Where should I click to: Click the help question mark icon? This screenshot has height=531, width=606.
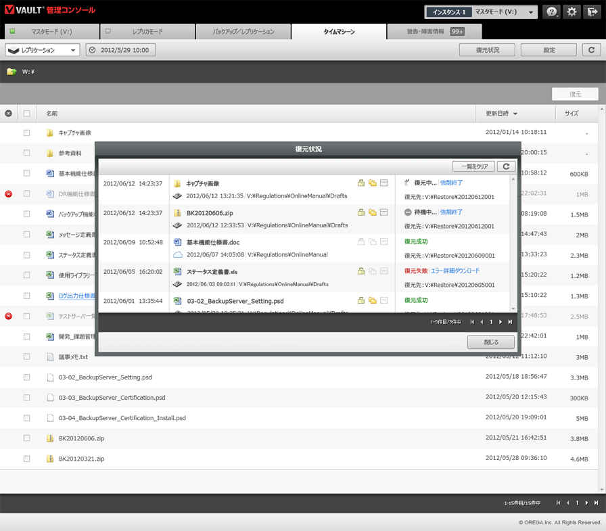(x=552, y=12)
